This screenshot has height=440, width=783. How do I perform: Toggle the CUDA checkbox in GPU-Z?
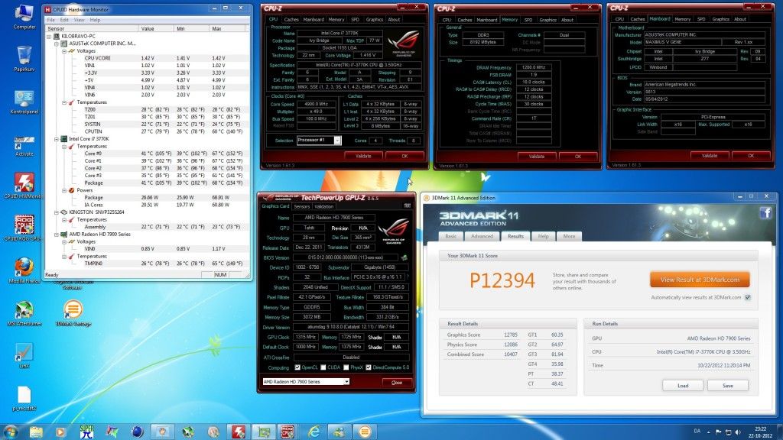click(323, 367)
